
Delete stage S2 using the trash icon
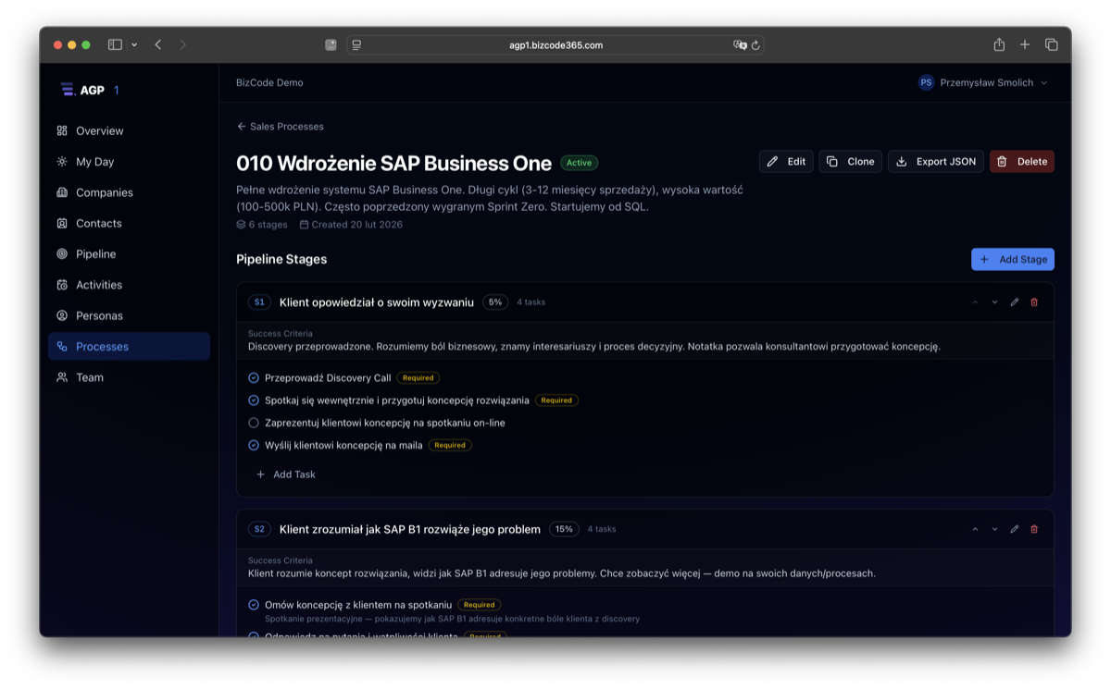point(1035,529)
